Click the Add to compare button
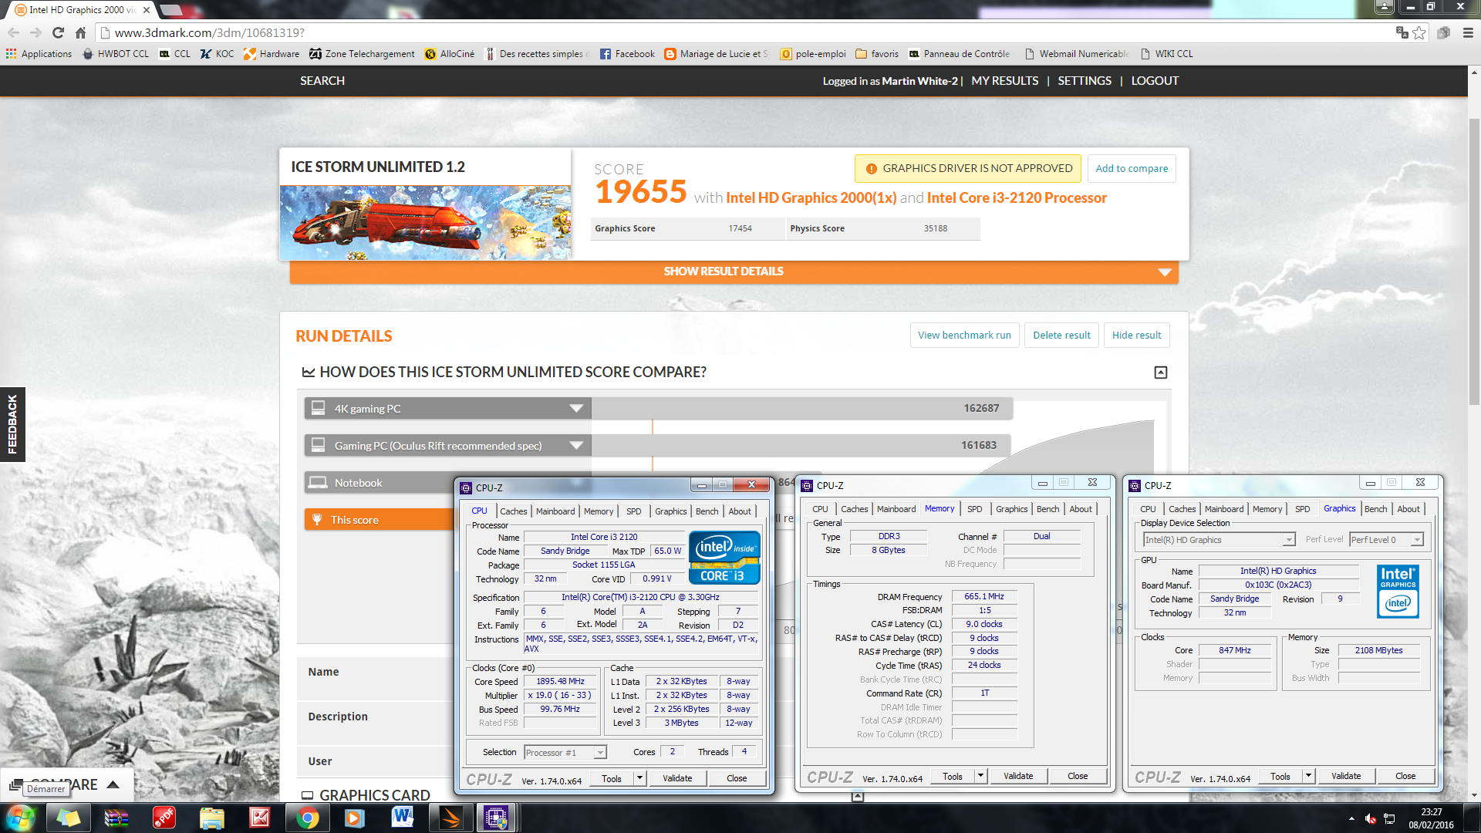The width and height of the screenshot is (1481, 833). [1132, 168]
